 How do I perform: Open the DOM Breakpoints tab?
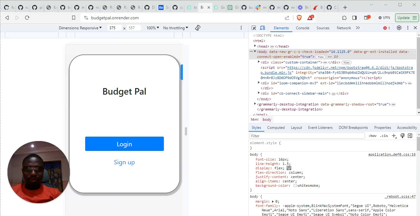(353, 128)
